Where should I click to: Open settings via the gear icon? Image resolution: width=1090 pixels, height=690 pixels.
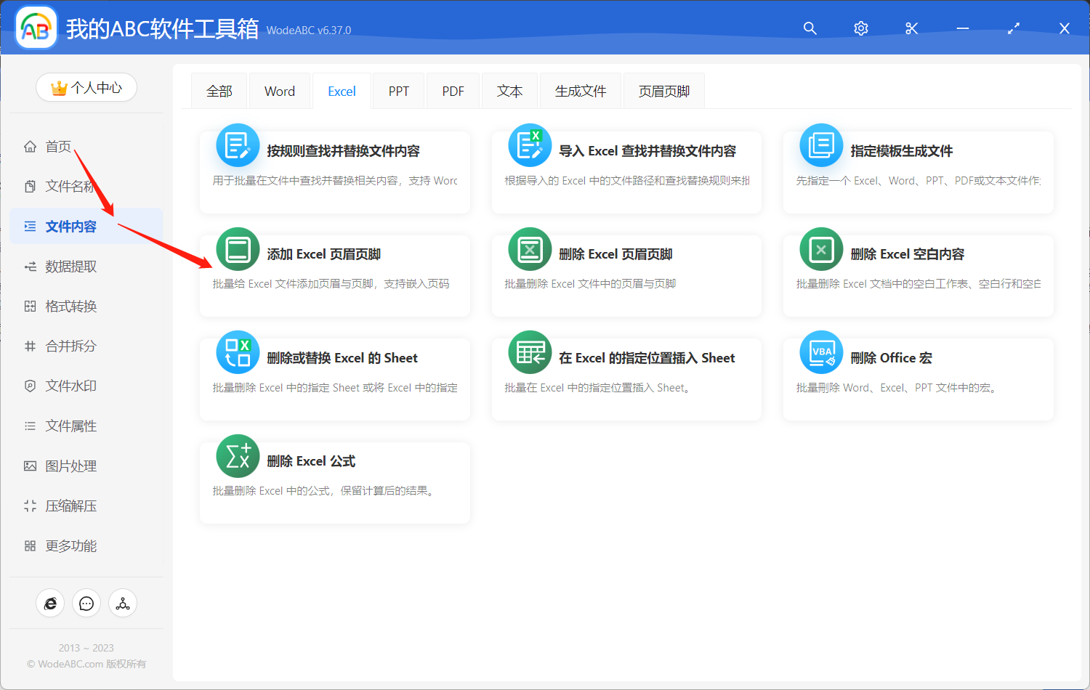pos(860,28)
